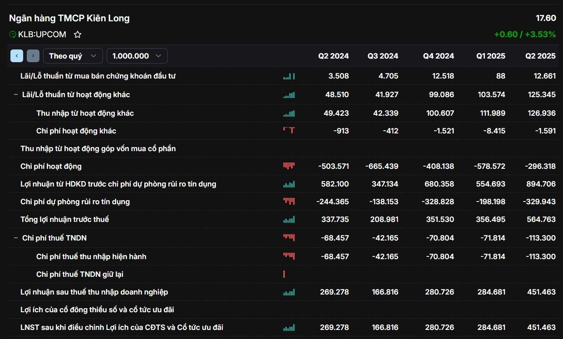Click sparkline for Lãi/Lỗ thuần từ mua bán chứng khoán
The height and width of the screenshot is (339, 563).
289,76
